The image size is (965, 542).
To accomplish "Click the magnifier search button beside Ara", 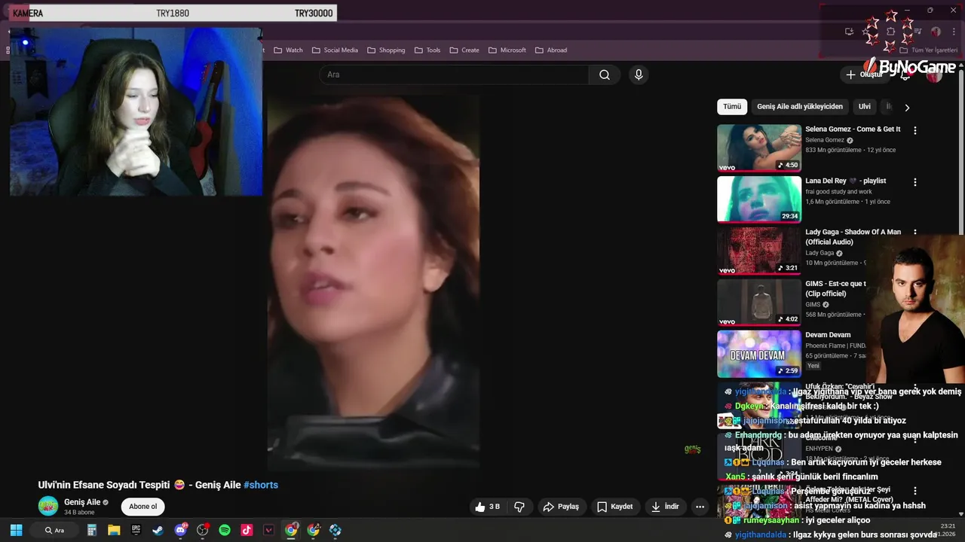I will (x=605, y=75).
